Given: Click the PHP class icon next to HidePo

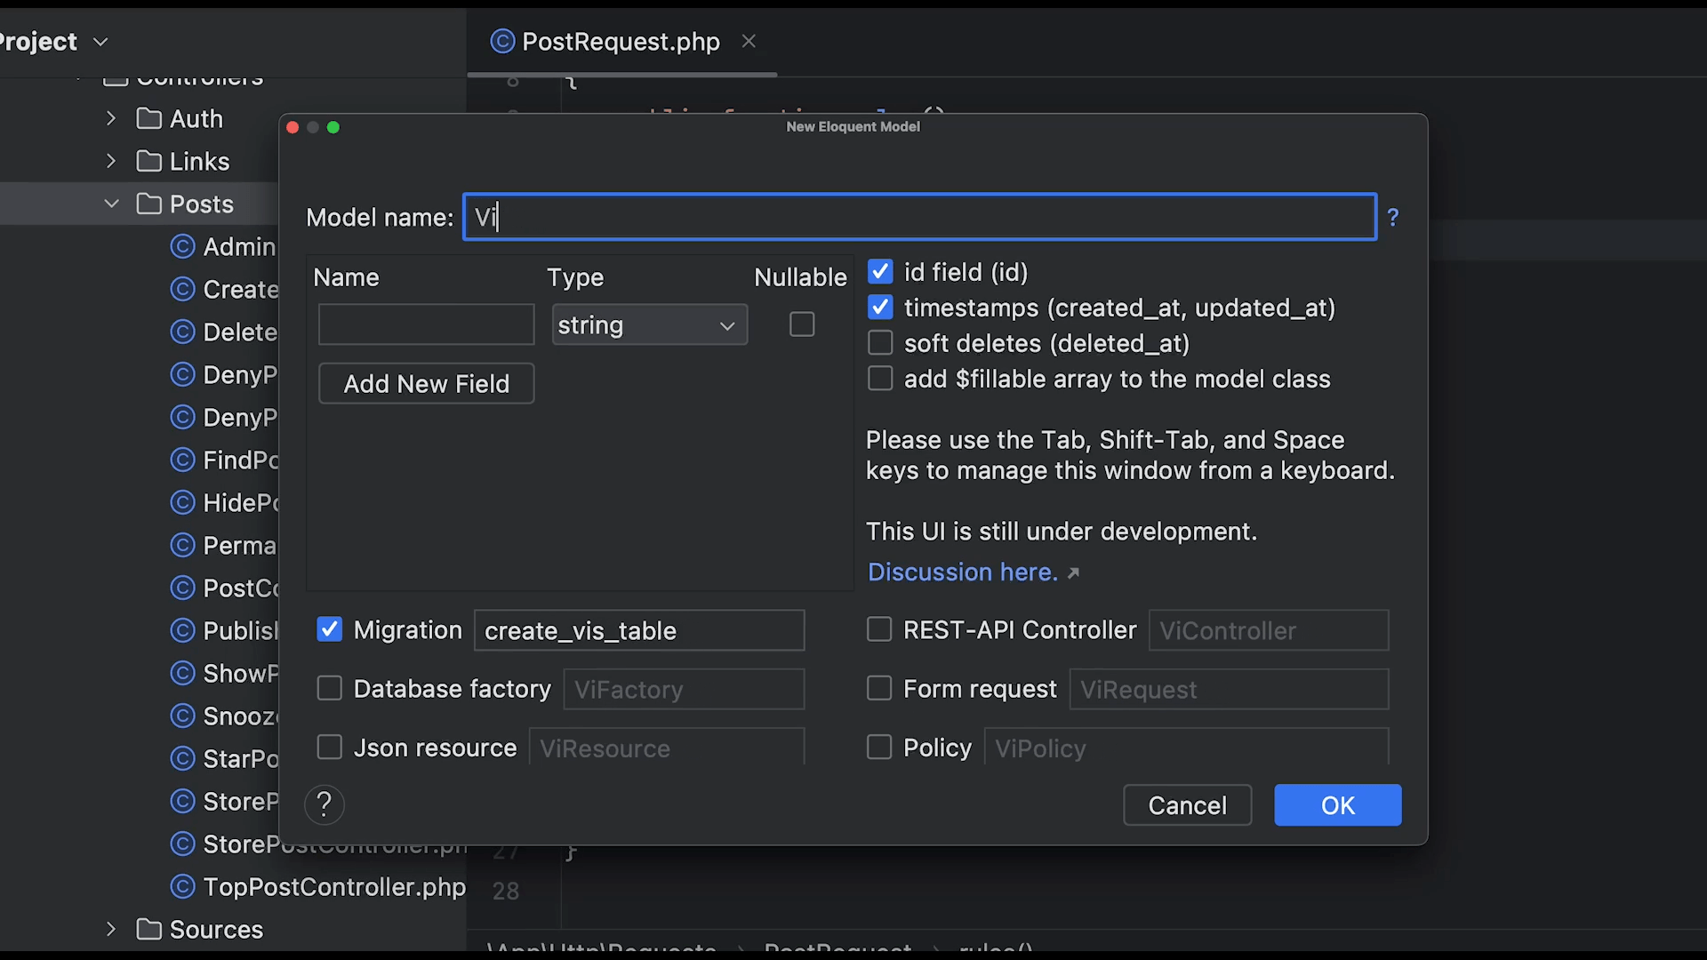Looking at the screenshot, I should (x=183, y=501).
